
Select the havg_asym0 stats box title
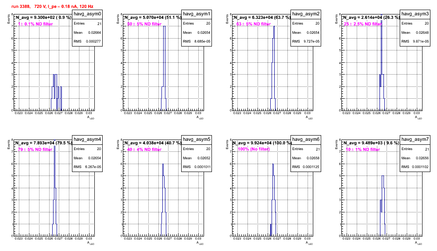pos(87,14)
